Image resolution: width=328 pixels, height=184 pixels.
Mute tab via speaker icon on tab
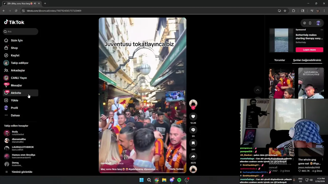click(35, 3)
